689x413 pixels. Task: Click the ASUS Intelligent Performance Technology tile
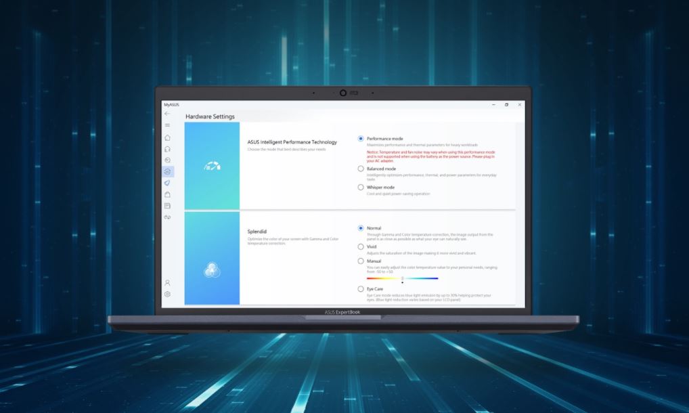pos(212,166)
